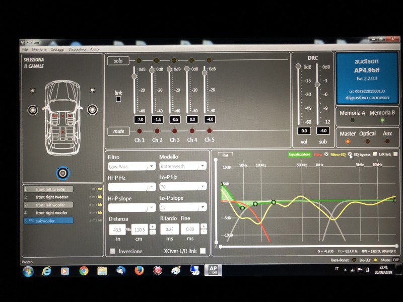Open Google Chrome from the taskbar
403x302 pixels.
tap(84, 271)
